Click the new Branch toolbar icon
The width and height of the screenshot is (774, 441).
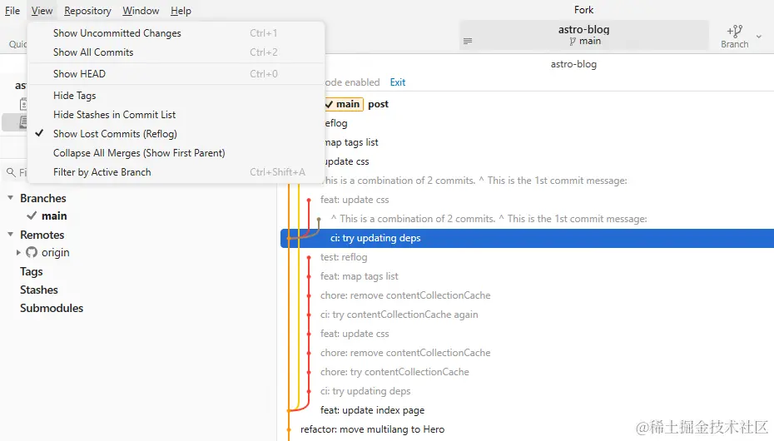tap(735, 37)
